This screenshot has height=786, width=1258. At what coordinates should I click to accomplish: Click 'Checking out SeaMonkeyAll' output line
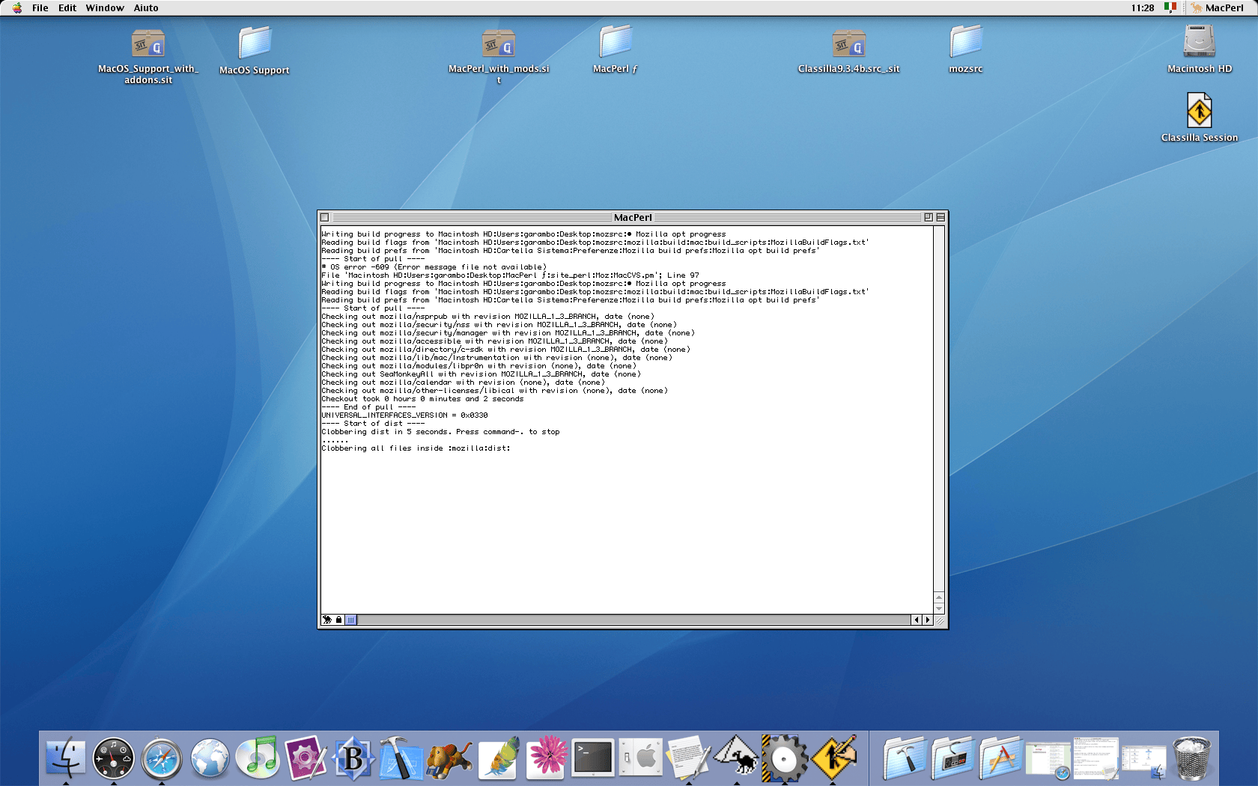[481, 374]
